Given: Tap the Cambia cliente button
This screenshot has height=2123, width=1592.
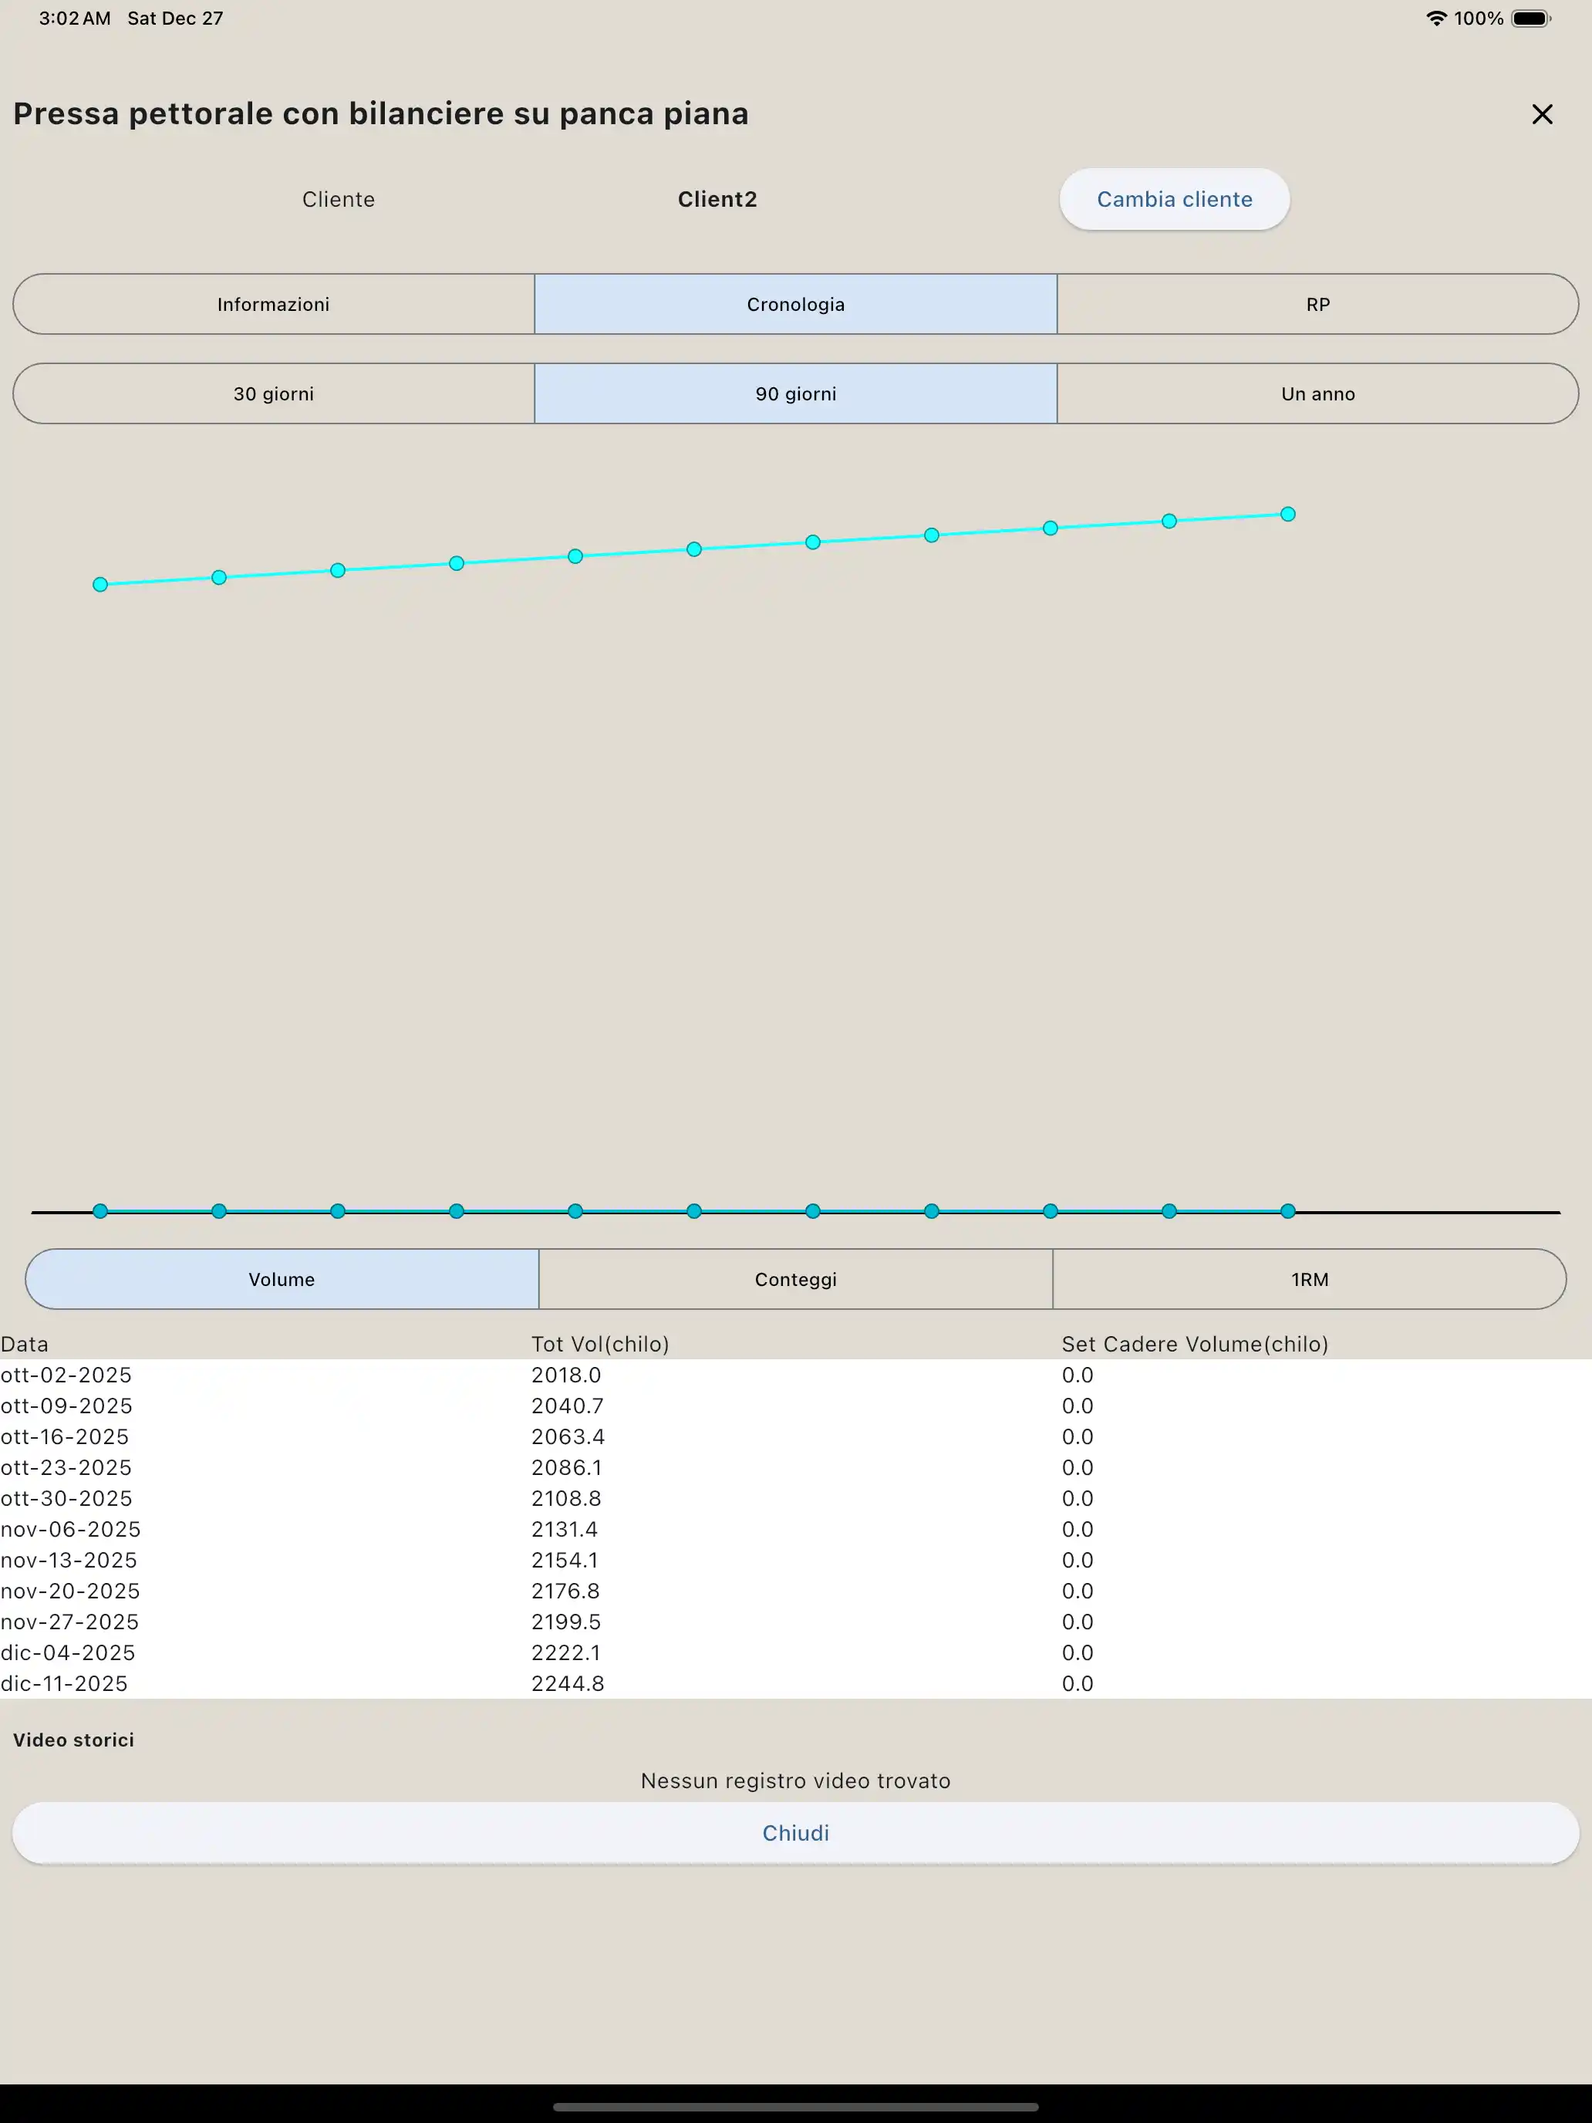Looking at the screenshot, I should point(1174,200).
